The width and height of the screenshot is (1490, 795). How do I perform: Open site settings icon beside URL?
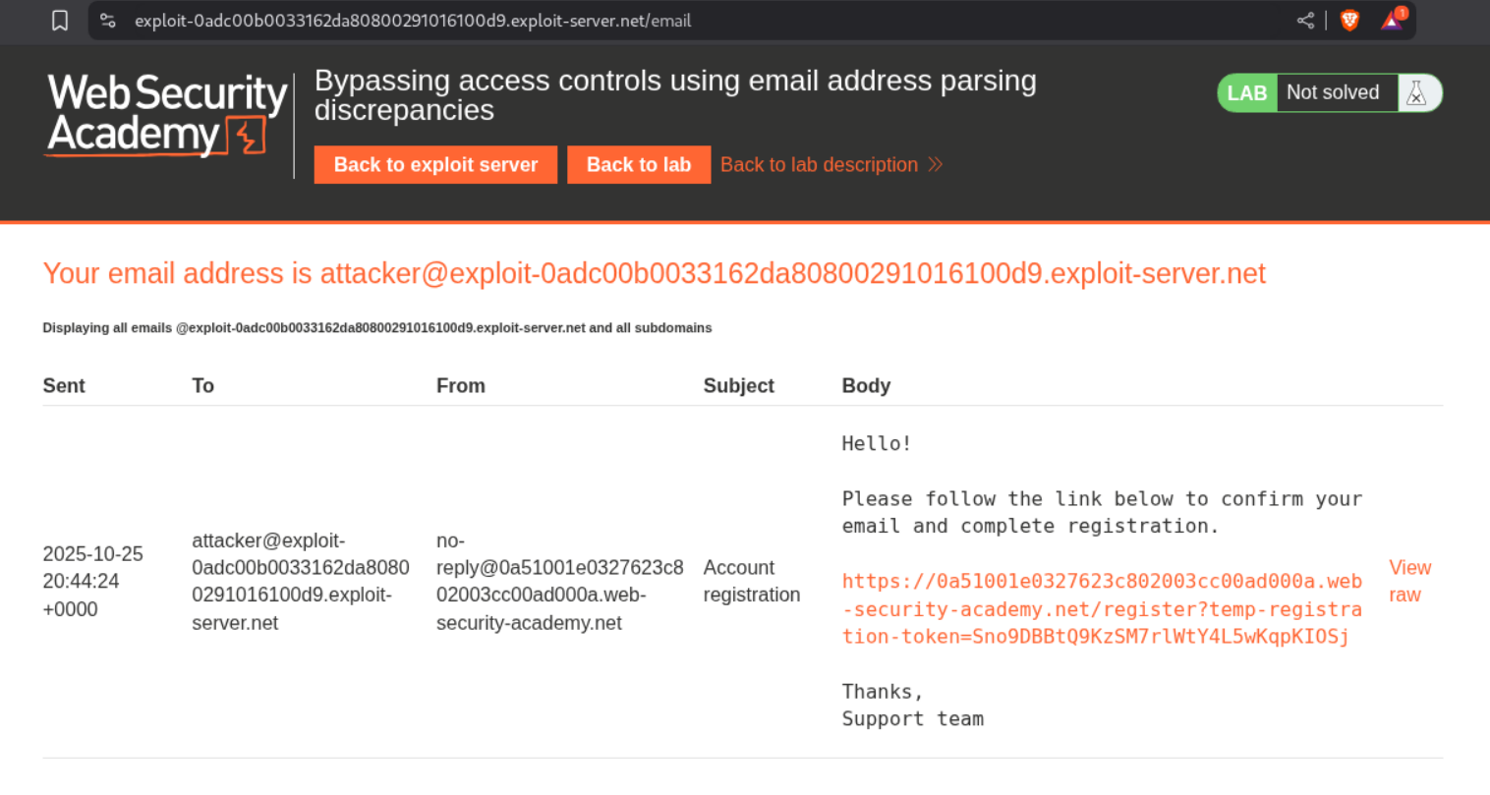click(108, 21)
